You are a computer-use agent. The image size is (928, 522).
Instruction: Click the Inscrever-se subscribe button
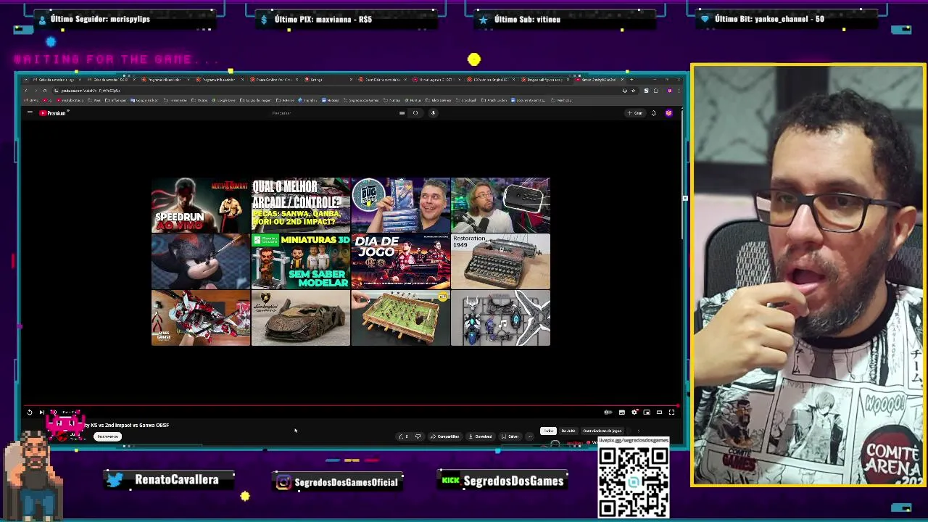[107, 436]
